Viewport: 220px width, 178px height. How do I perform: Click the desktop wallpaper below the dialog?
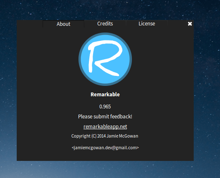pyautogui.click(x=105, y=170)
